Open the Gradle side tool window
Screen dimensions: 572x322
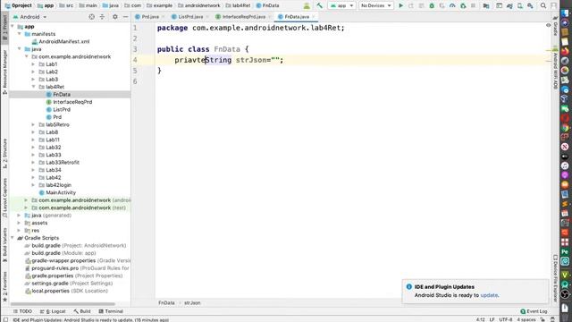(x=555, y=26)
